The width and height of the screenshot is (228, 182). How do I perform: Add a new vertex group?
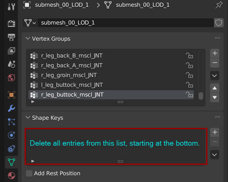(x=215, y=53)
